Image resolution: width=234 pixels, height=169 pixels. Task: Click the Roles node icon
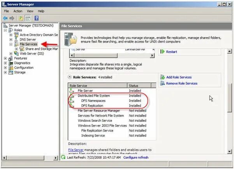pyautogui.click(x=11, y=30)
